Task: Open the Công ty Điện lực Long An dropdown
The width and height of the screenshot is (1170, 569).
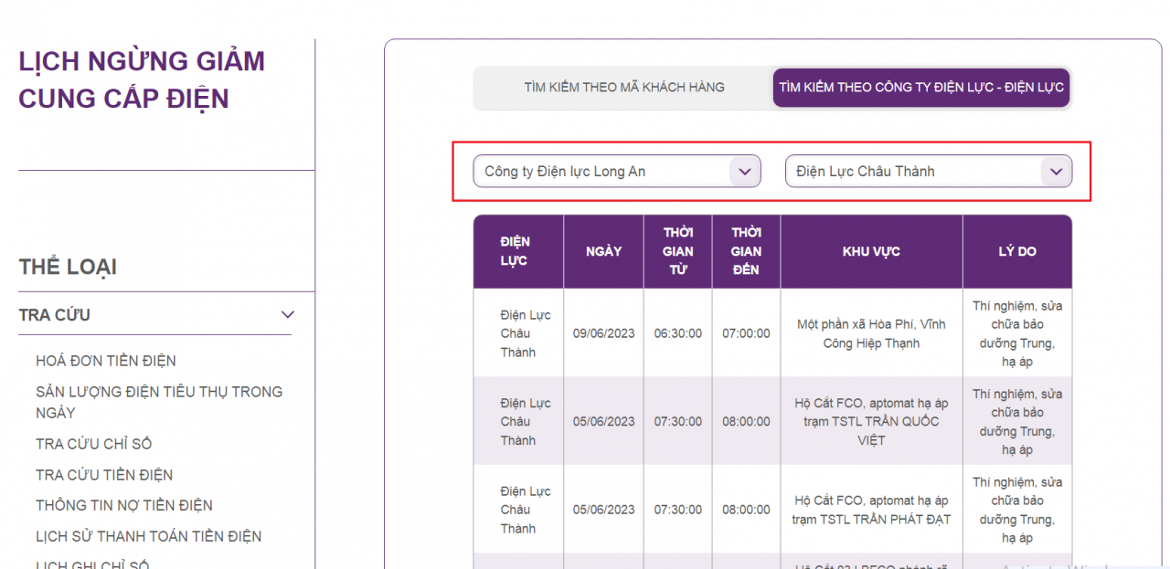Action: click(x=616, y=172)
